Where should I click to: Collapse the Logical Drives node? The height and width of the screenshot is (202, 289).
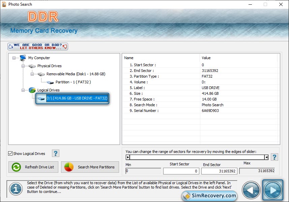[x=23, y=90]
